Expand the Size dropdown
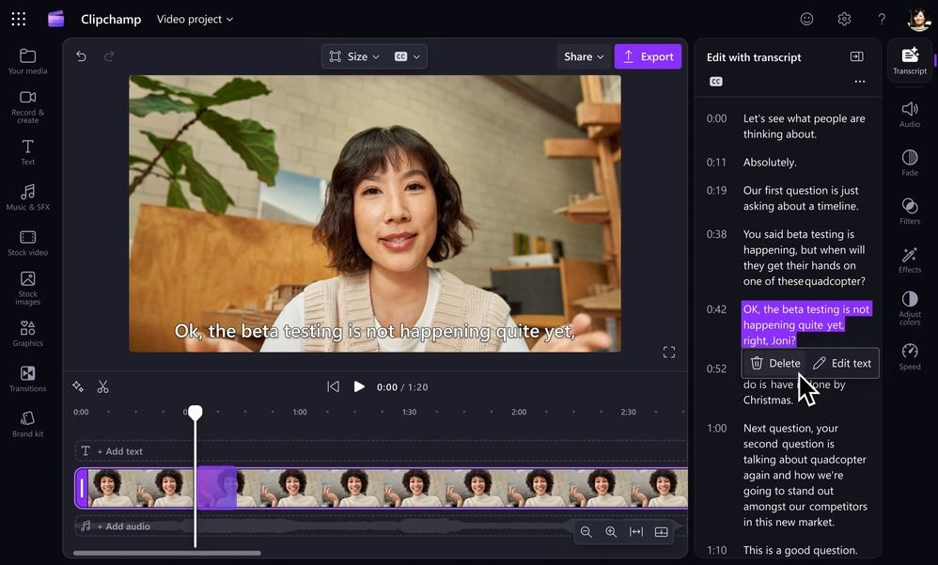Screen dimensions: 938x565 (355, 56)
